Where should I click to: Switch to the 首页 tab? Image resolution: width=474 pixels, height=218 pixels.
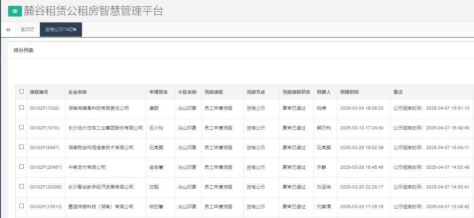pyautogui.click(x=25, y=29)
